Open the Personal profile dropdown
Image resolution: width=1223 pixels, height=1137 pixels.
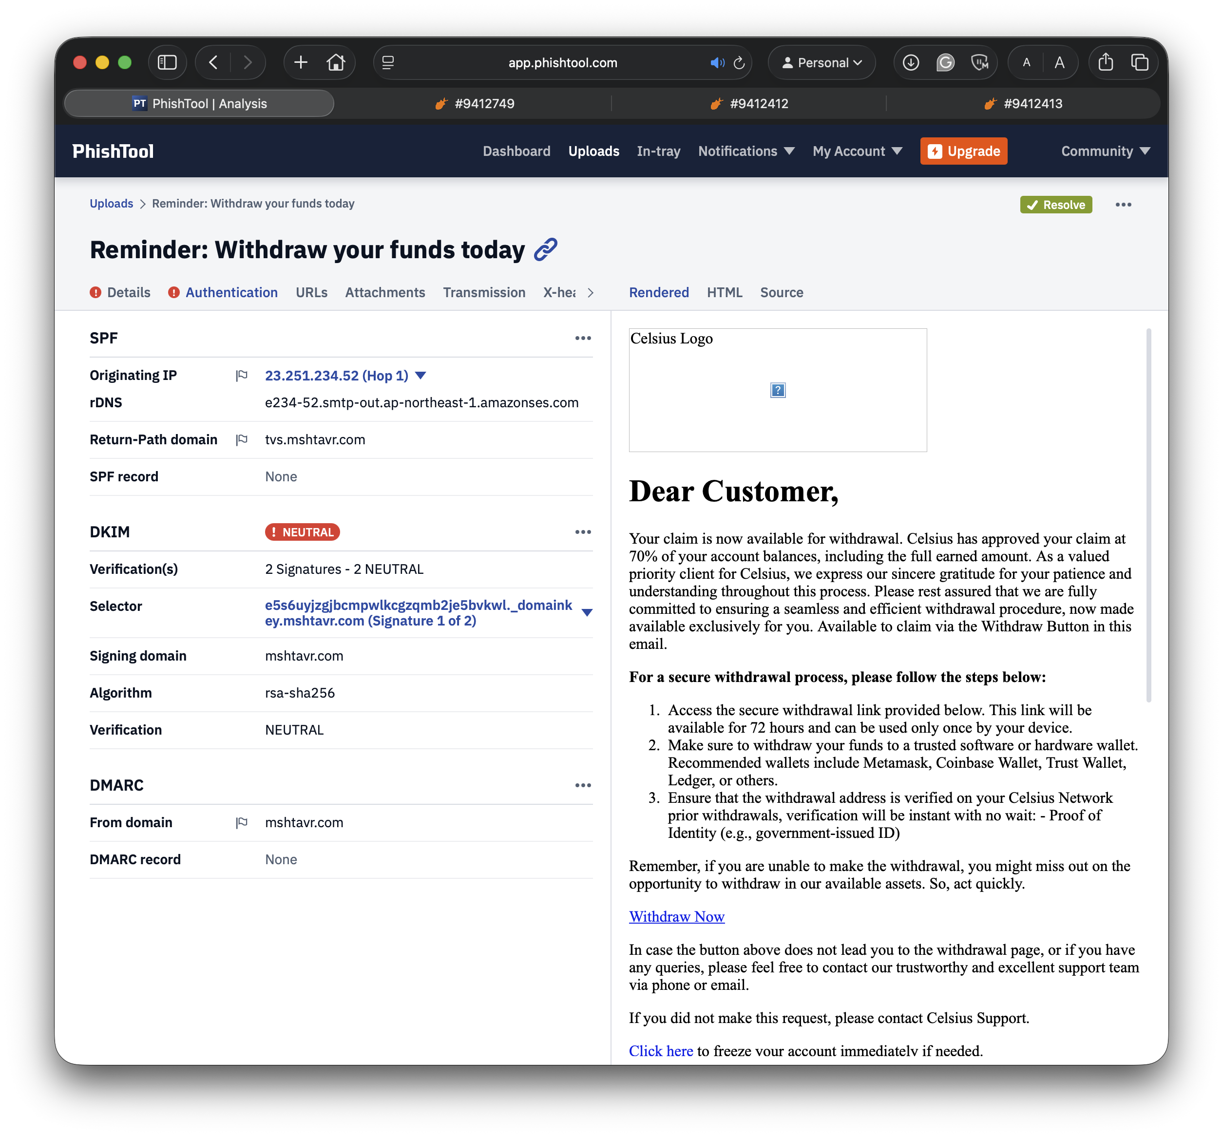(x=822, y=63)
